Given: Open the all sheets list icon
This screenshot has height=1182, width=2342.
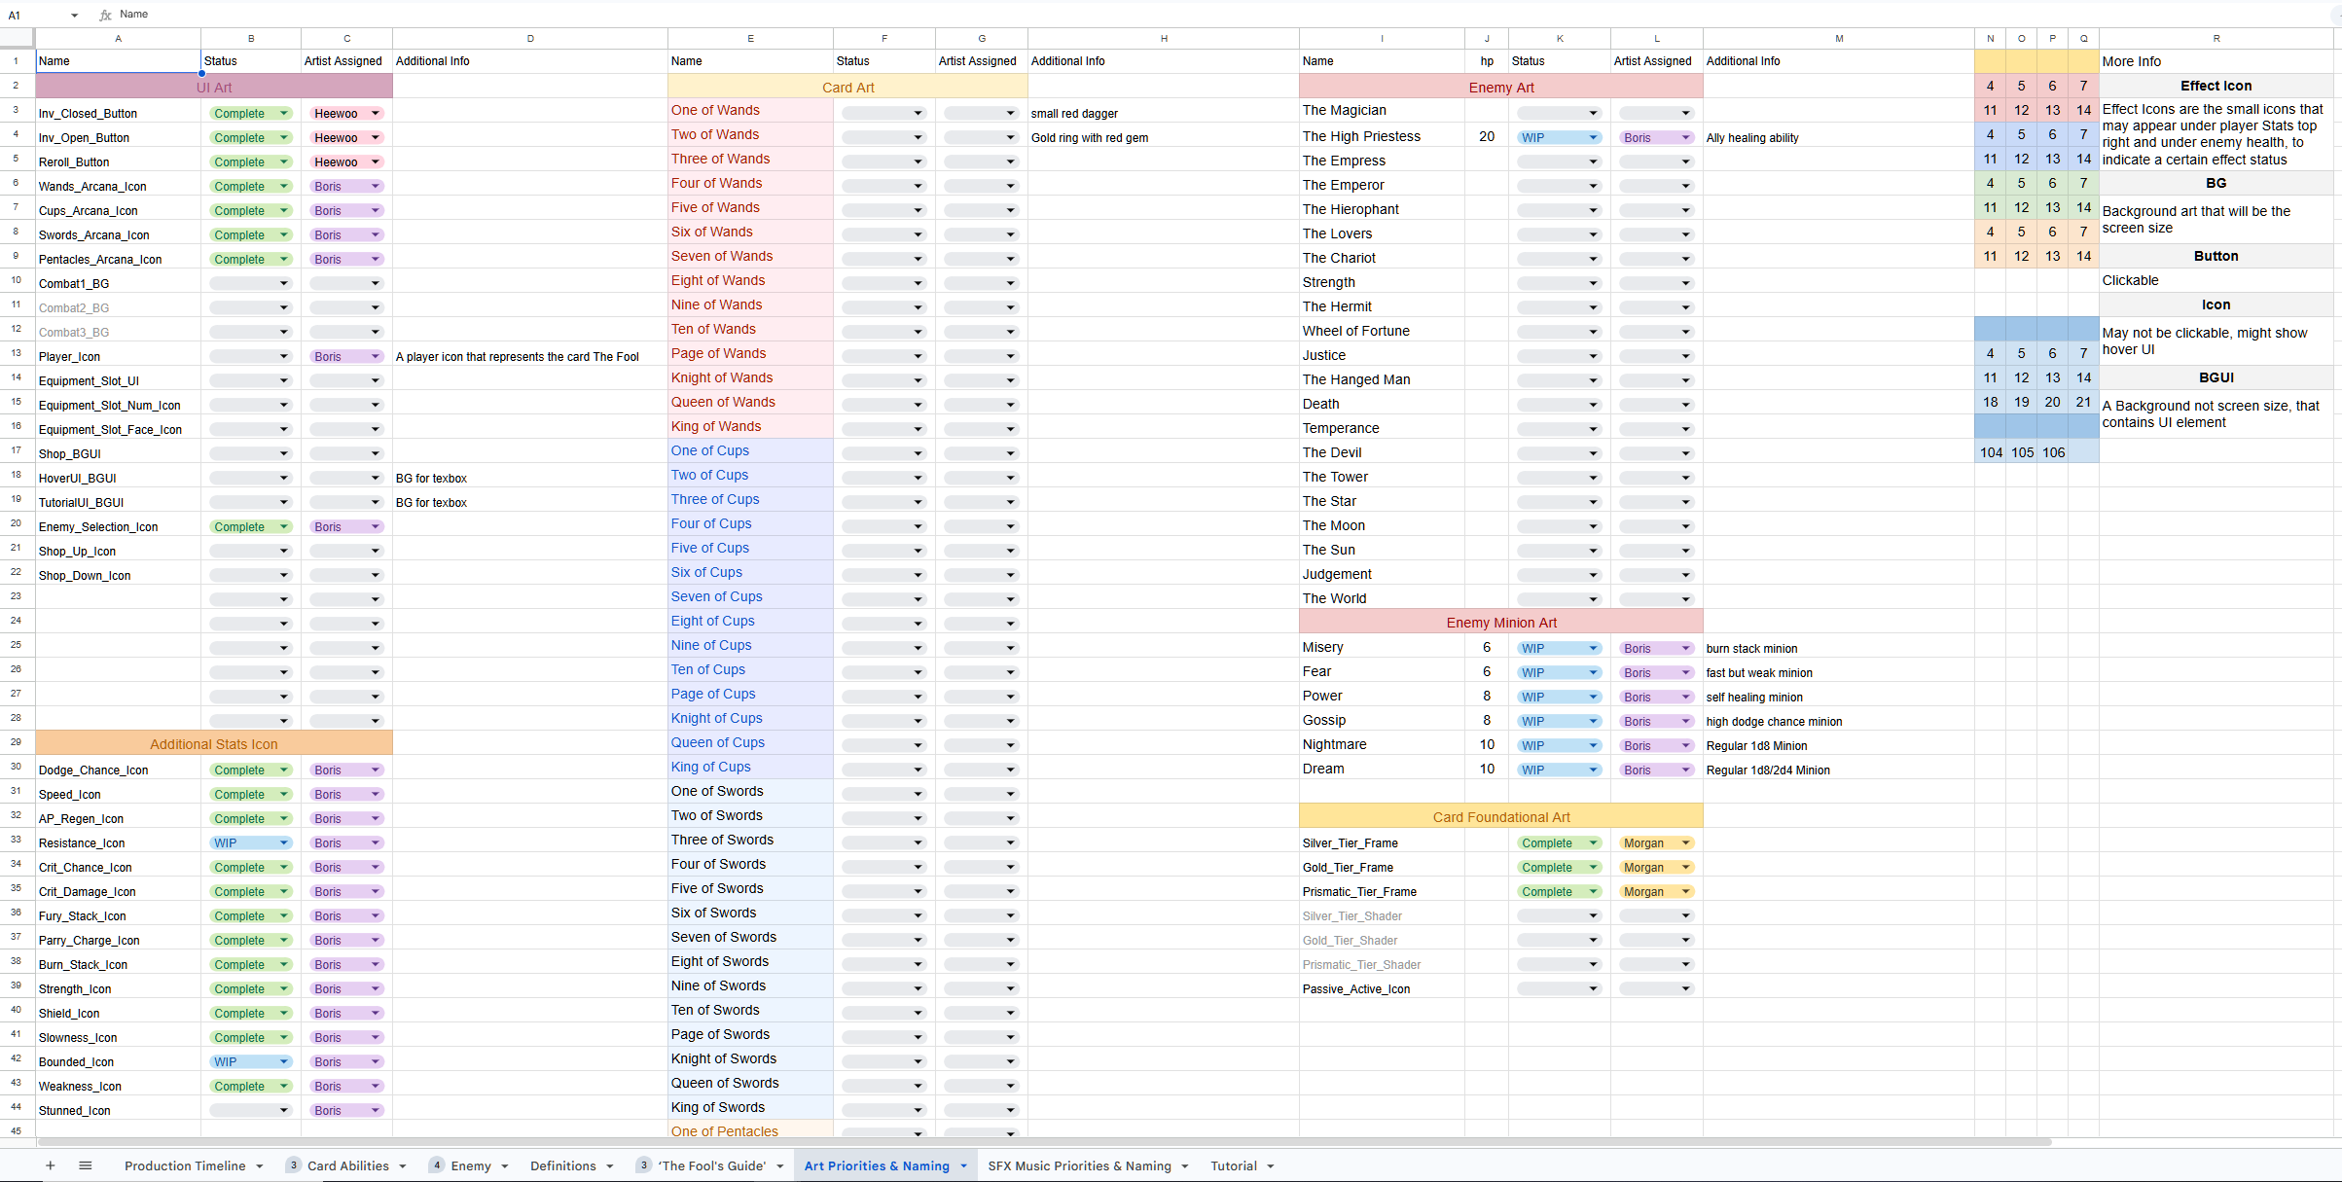Looking at the screenshot, I should coord(86,1165).
